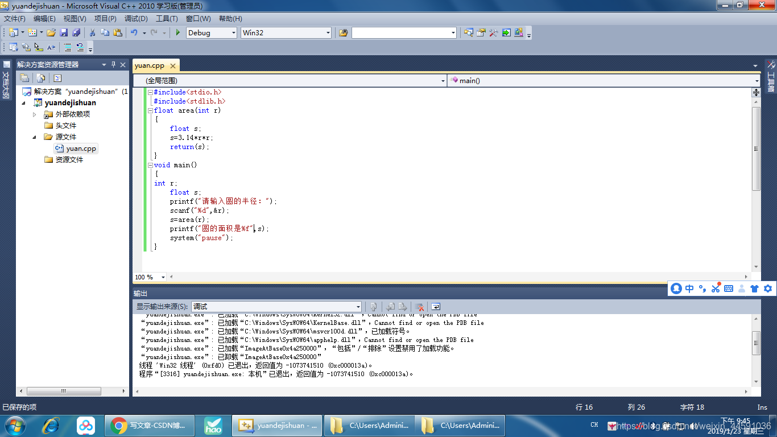The height and width of the screenshot is (437, 777).
Task: Click the Add New Item toolbar icon
Action: (32, 33)
